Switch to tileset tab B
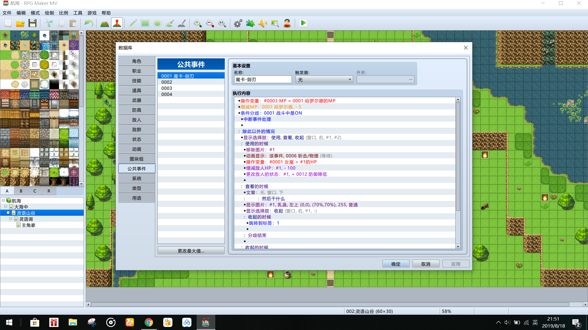Screen dimensions: 588x330 pyautogui.click(x=21, y=191)
